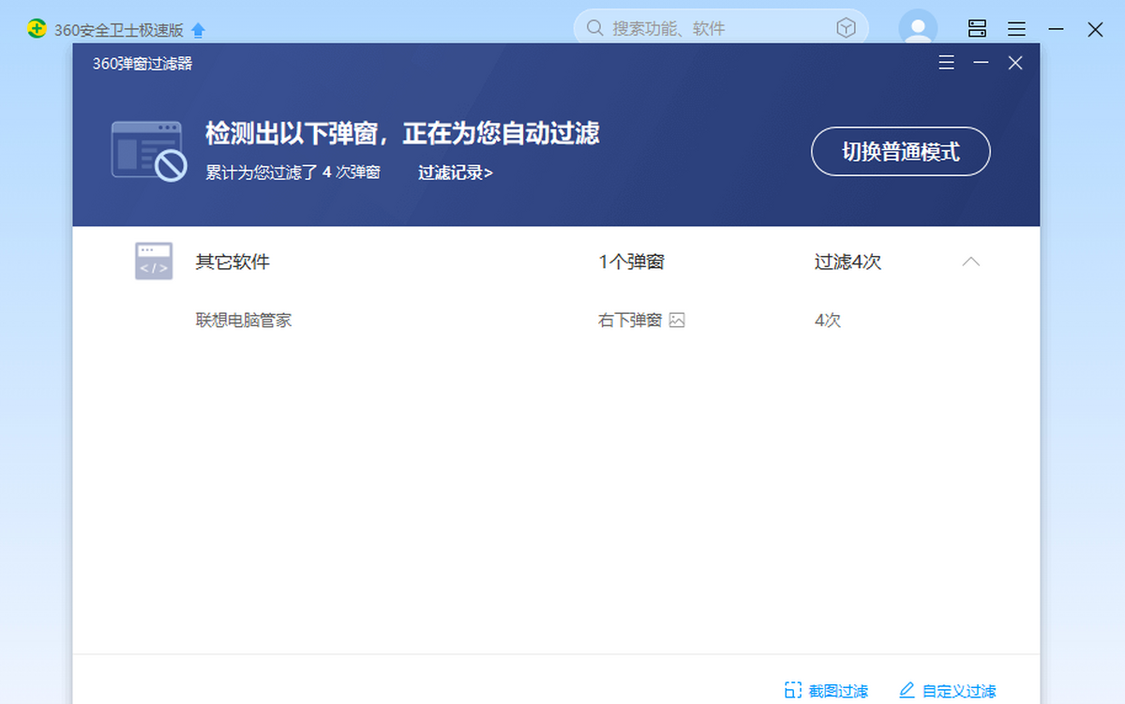The height and width of the screenshot is (704, 1125).
Task: Open the 过滤记录 filter history link
Action: tap(455, 172)
